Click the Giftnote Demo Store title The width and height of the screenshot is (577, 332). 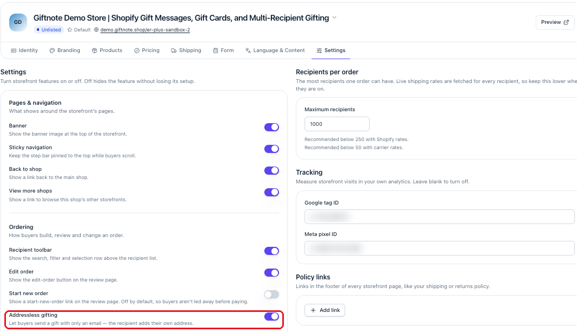click(x=181, y=18)
